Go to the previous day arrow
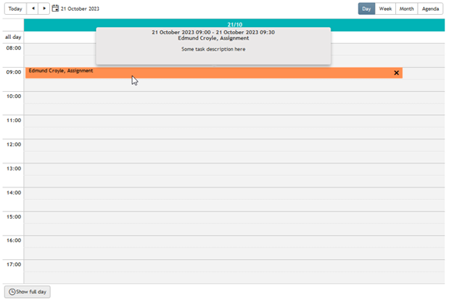Screen dimensions: 449x305 click(x=33, y=9)
